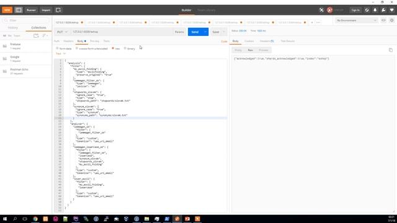Open the request Authorization tab
Viewport: 397px width, 223px height.
56,41
